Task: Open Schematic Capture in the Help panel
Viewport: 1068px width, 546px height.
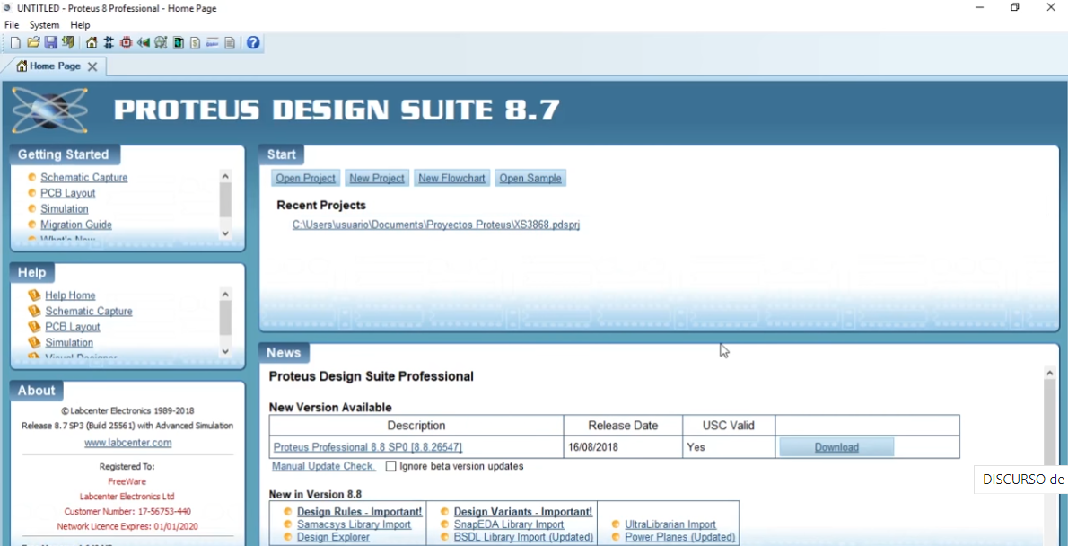Action: click(89, 311)
